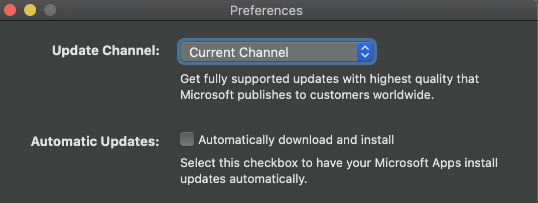Click the "Microsoft publishes to customers worldwide." line
The width and height of the screenshot is (538, 203).
click(x=308, y=95)
